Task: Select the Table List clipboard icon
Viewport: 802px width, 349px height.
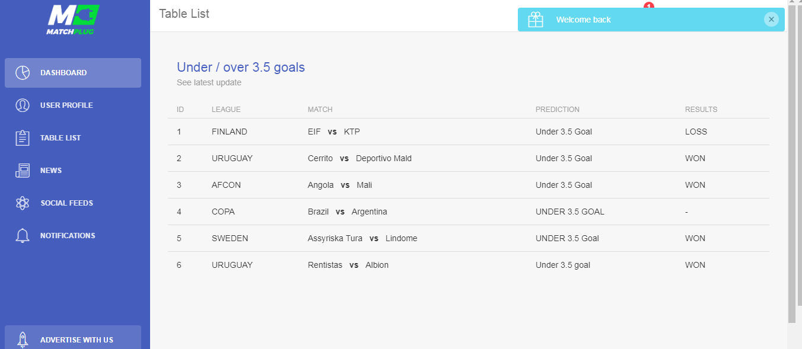Action: coord(23,138)
